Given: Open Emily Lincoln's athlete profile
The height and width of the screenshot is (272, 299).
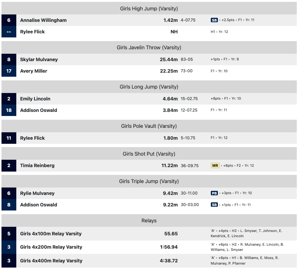Looking at the screenshot, I should pyautogui.click(x=35, y=99).
